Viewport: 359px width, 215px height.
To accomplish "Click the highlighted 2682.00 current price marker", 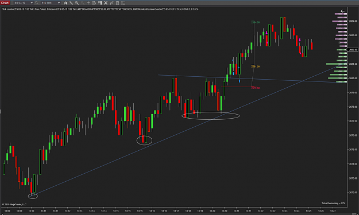I will click(x=353, y=49).
